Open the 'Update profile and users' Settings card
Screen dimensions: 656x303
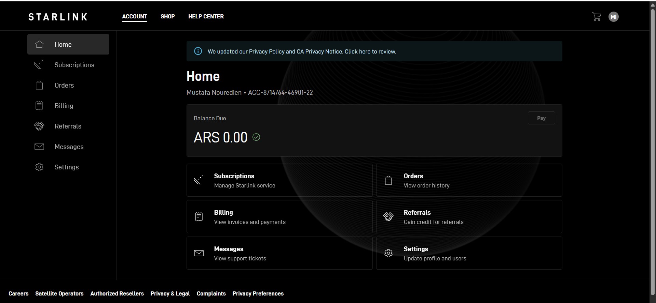(x=469, y=253)
